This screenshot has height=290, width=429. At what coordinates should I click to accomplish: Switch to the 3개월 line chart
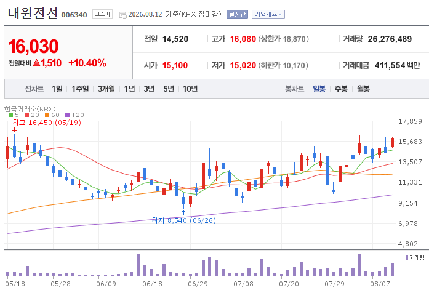[x=106, y=89]
